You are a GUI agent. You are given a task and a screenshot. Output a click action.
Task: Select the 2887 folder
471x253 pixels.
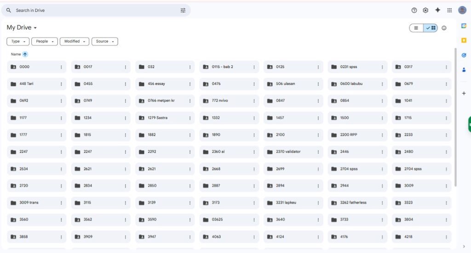[x=229, y=186]
